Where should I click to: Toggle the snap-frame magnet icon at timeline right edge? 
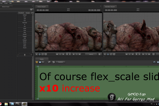158,62
